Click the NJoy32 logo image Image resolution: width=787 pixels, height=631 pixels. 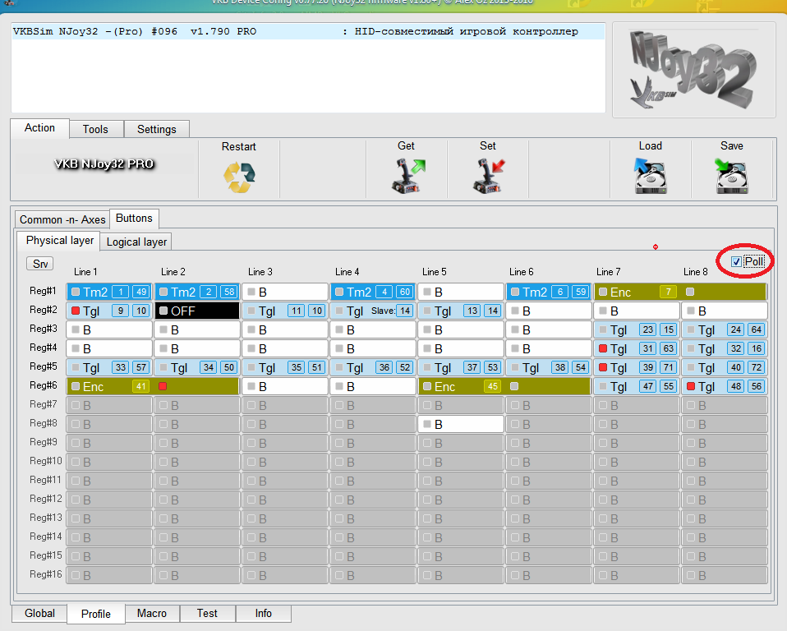(x=693, y=69)
